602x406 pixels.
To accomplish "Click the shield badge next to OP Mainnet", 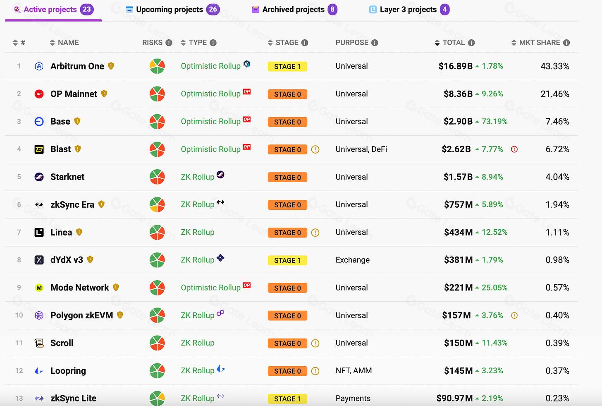I will coord(104,94).
